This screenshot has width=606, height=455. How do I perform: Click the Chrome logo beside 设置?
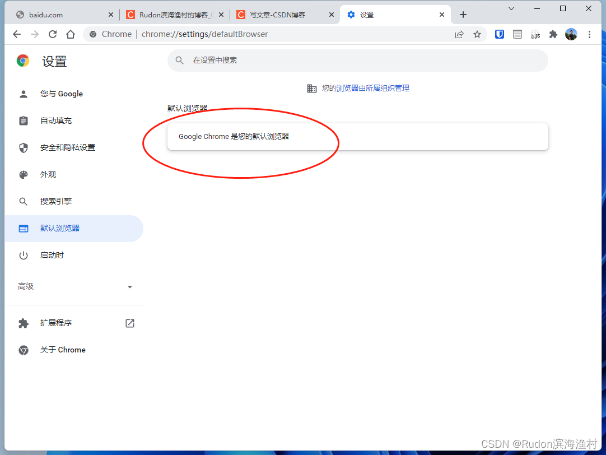coord(23,61)
